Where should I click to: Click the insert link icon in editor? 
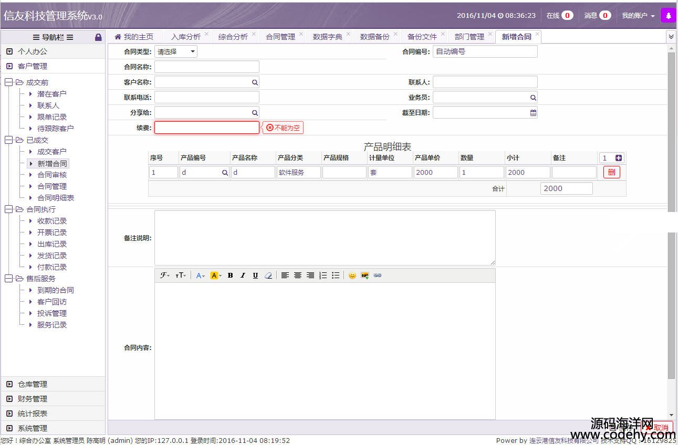[x=377, y=276]
